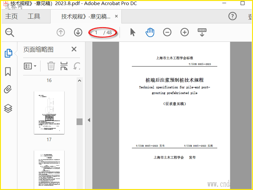
Task: Go to next page with down arrow
Action: (78, 32)
